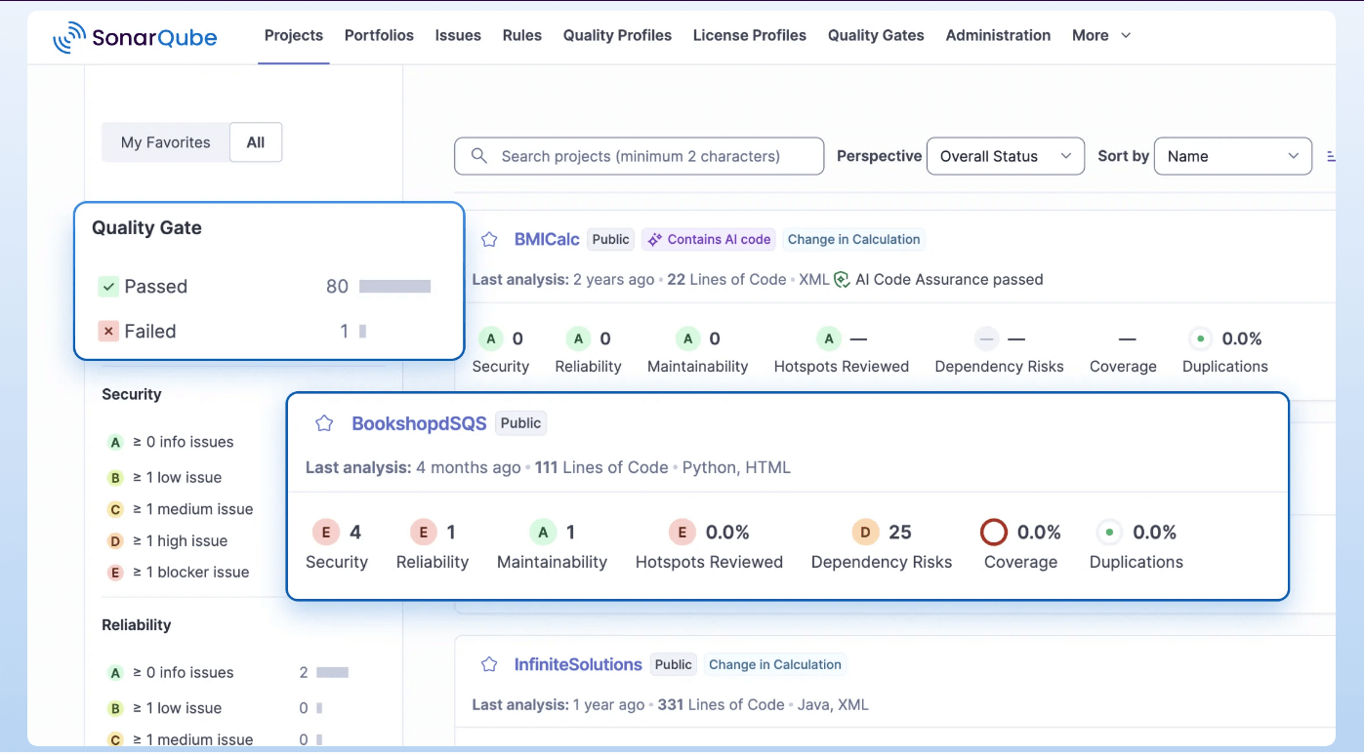Mark BookshopdSQS project as favorite
This screenshot has height=754, width=1364.
coord(324,423)
